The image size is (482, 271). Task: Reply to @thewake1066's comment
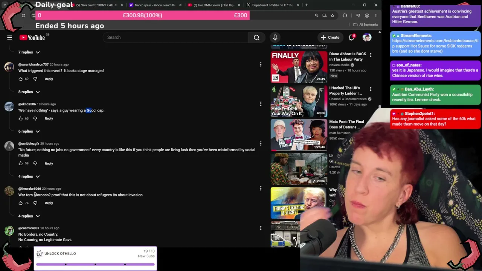tap(49, 203)
